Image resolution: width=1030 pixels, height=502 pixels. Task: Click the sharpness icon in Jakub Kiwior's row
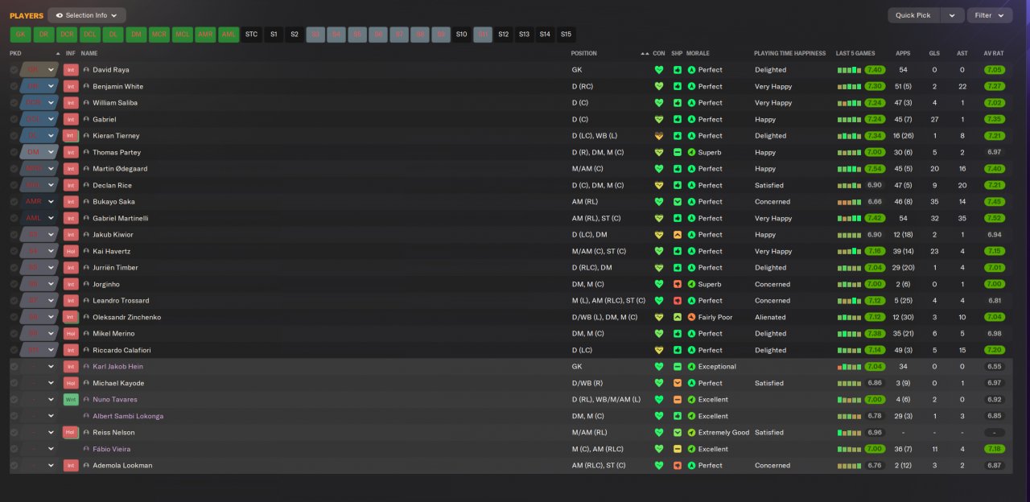[678, 235]
